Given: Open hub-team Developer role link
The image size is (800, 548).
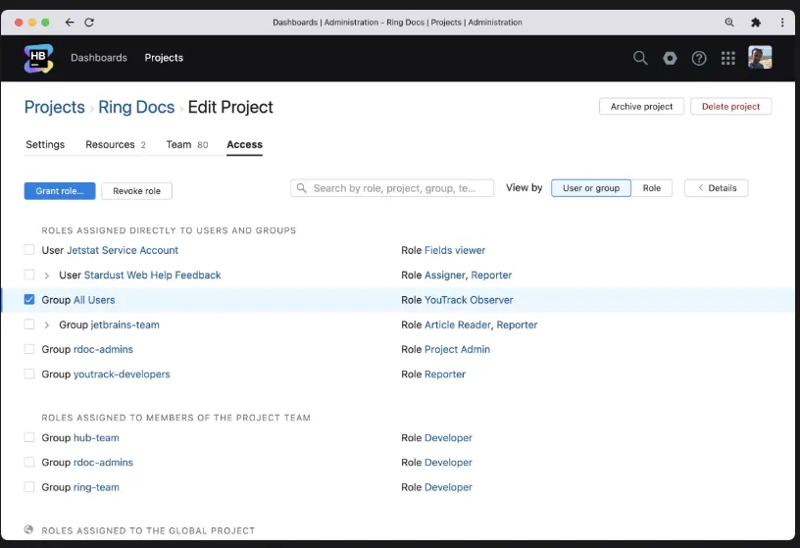Looking at the screenshot, I should [448, 438].
